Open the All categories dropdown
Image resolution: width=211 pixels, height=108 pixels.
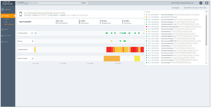(x=176, y=8)
